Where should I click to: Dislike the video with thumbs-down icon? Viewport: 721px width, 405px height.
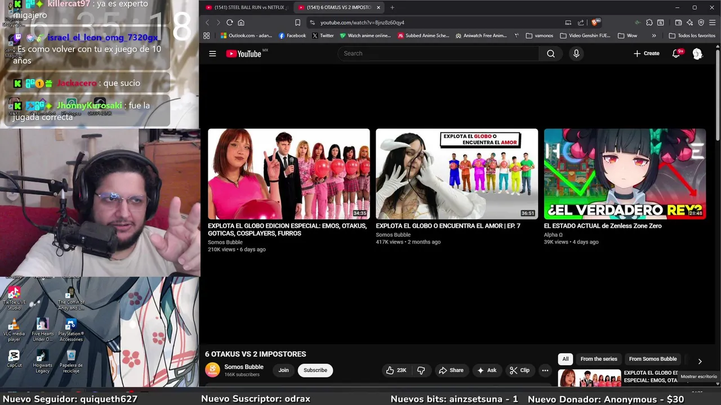(421, 370)
